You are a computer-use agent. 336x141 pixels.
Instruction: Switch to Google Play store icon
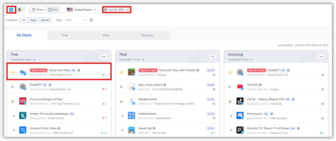(20, 10)
